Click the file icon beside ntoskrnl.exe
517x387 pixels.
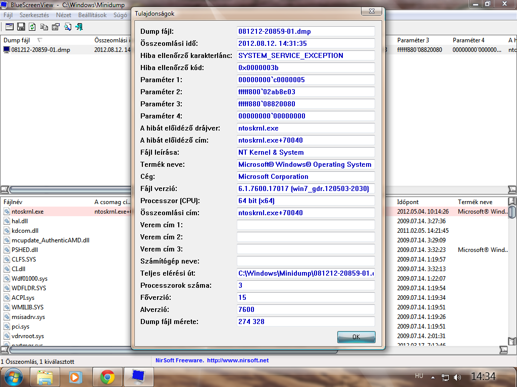pyautogui.click(x=7, y=212)
